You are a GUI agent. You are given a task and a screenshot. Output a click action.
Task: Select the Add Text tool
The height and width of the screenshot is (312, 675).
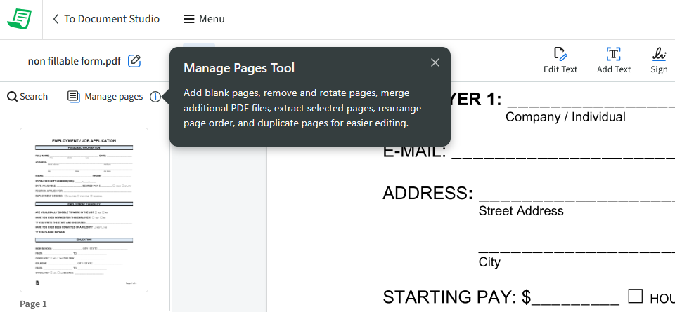point(613,60)
